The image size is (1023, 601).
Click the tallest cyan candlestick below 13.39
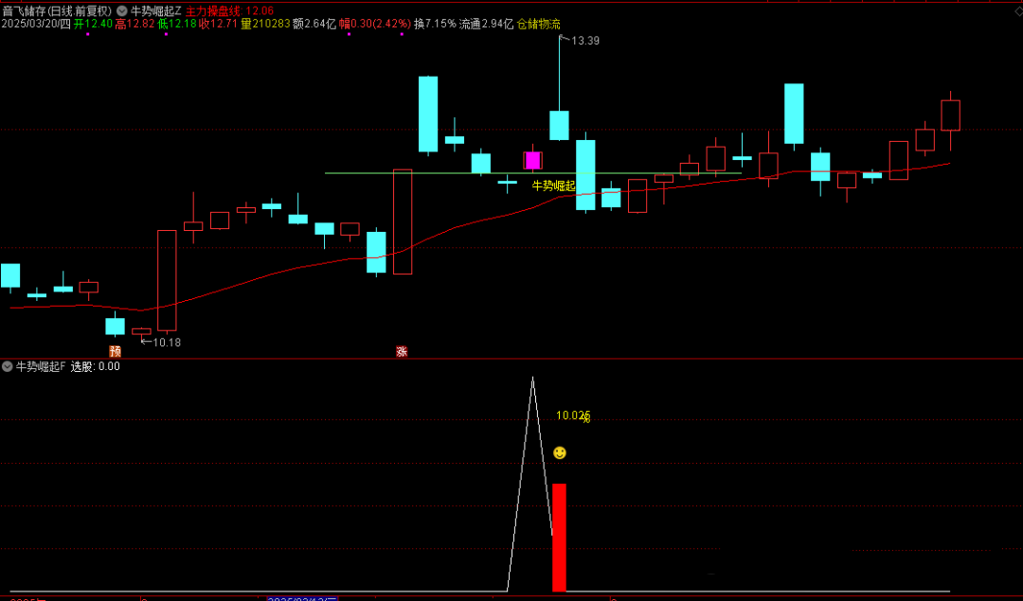[559, 125]
